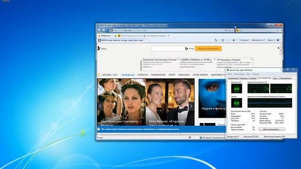
Task: Click the Back arrow in Internet Explorer
Action: click(x=99, y=30)
